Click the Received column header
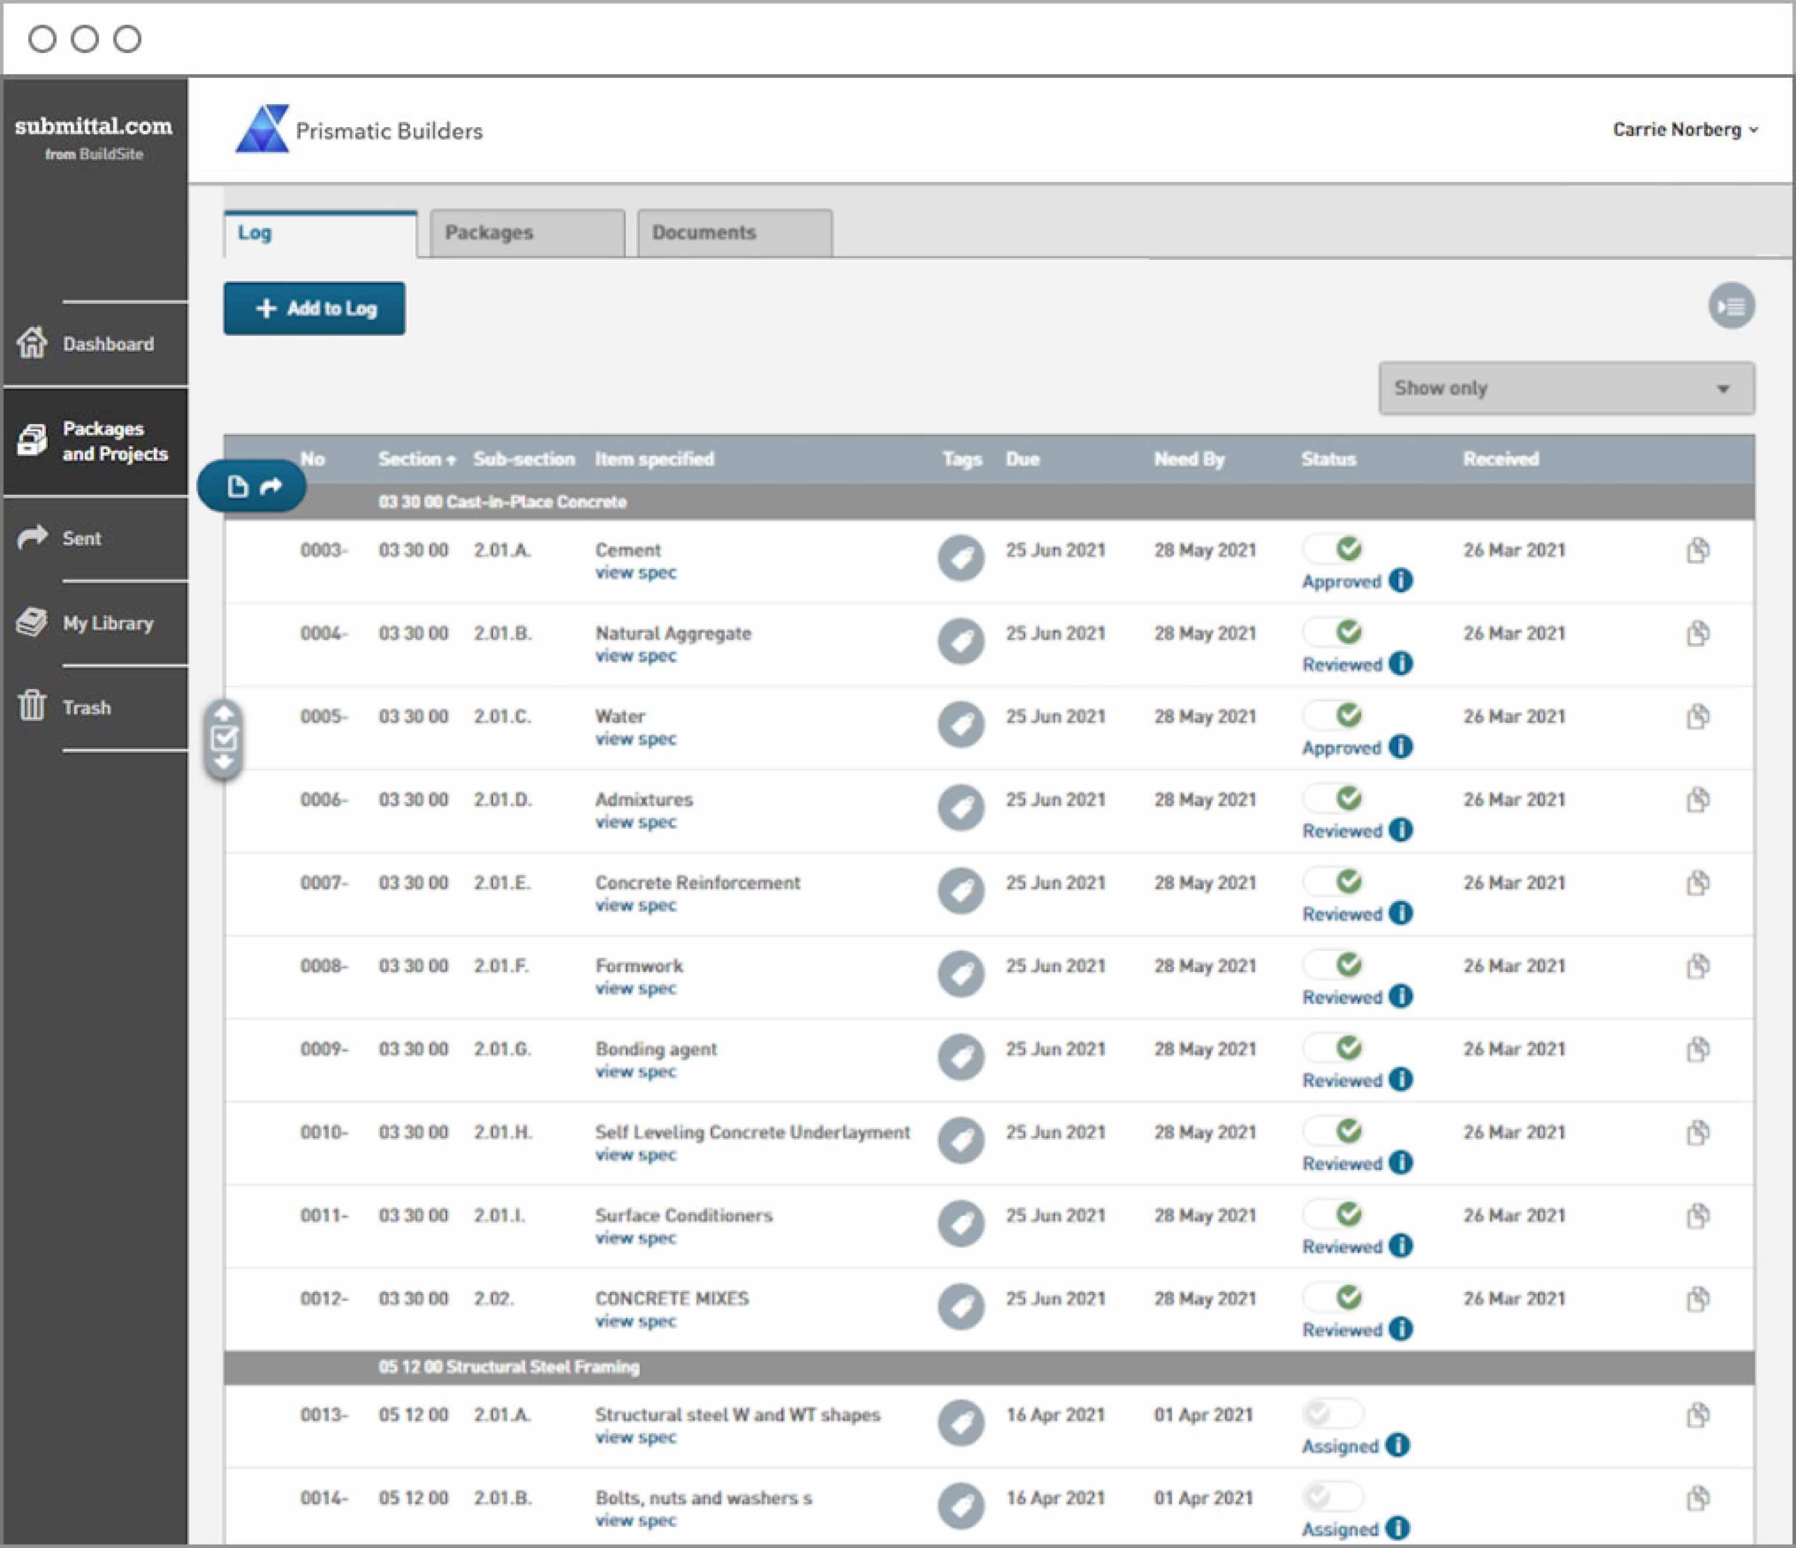1796x1548 pixels. click(x=1500, y=459)
